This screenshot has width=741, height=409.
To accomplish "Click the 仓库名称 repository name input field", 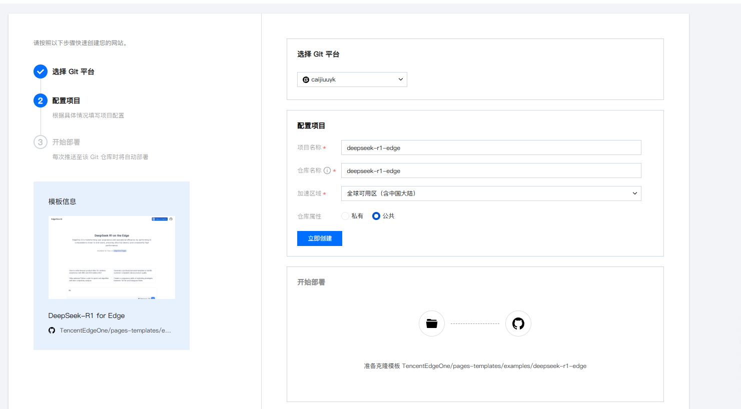I will click(x=491, y=170).
